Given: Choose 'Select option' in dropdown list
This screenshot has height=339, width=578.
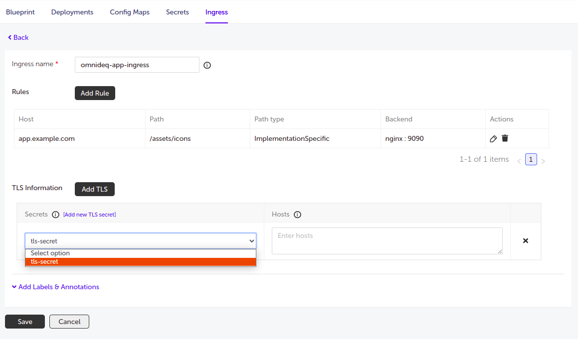Looking at the screenshot, I should (141, 253).
